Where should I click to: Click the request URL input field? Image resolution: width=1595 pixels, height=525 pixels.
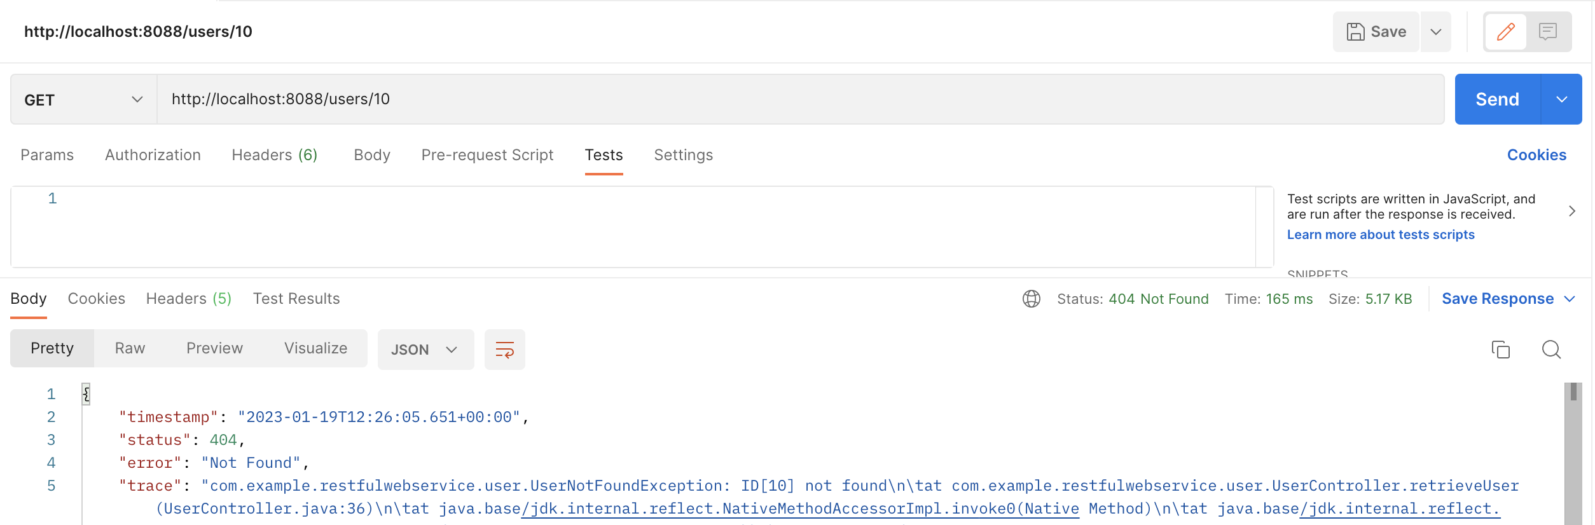(x=801, y=99)
